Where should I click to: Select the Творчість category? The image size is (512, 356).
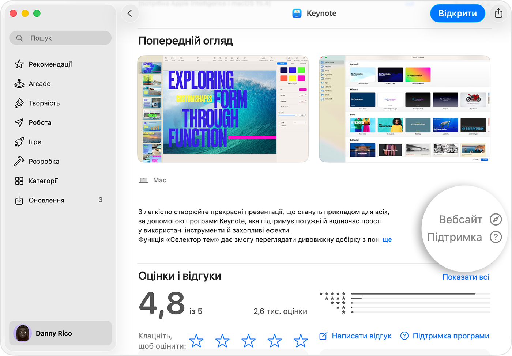coord(44,103)
